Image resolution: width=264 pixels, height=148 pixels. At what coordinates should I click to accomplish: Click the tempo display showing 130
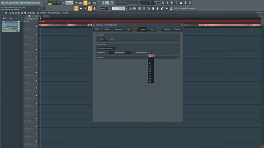(69, 3)
